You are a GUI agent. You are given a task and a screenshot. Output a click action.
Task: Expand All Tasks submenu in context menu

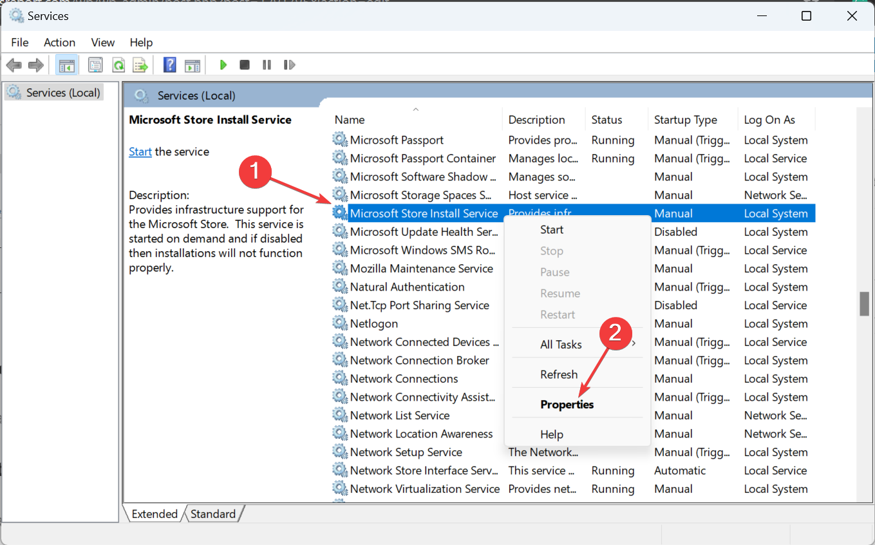[578, 345]
